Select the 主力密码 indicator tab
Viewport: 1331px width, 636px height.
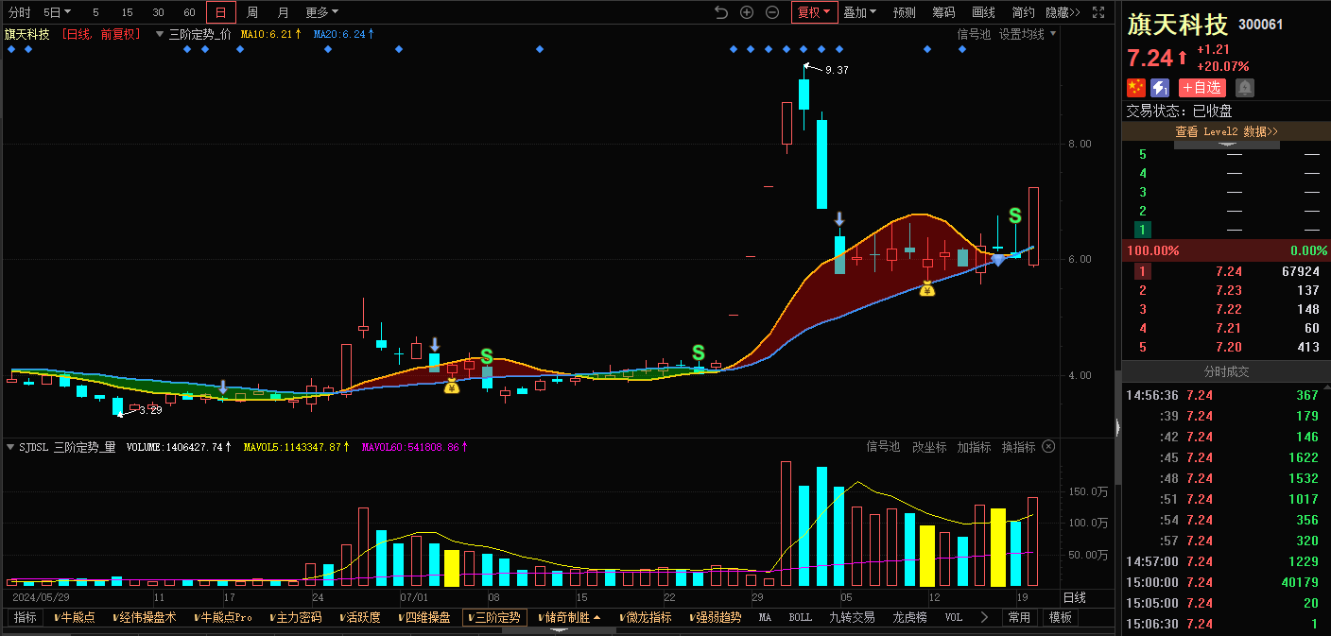point(296,617)
